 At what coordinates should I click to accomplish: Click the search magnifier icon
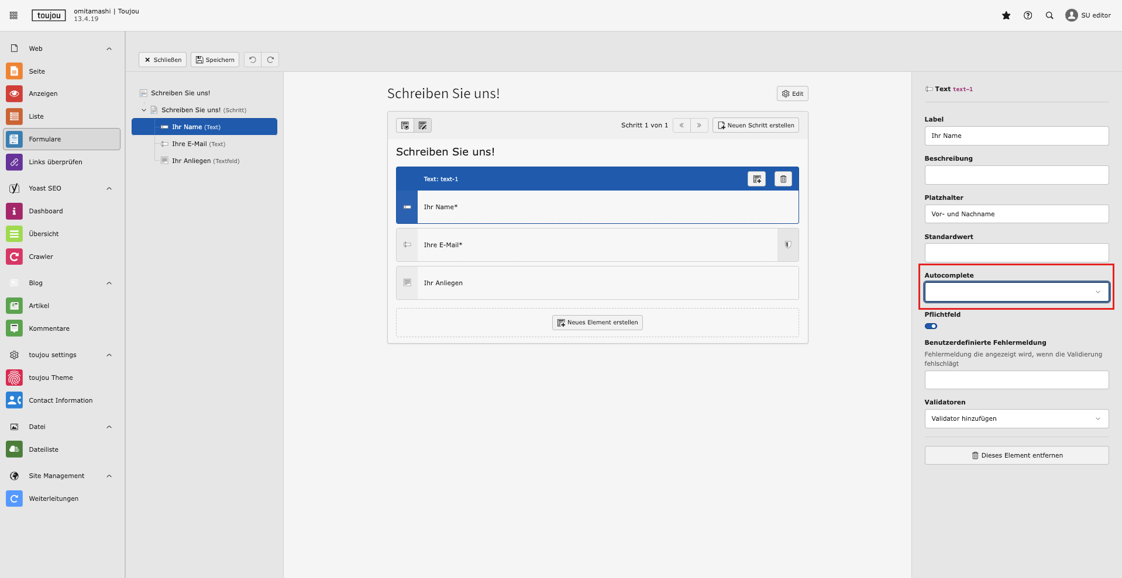click(x=1049, y=16)
